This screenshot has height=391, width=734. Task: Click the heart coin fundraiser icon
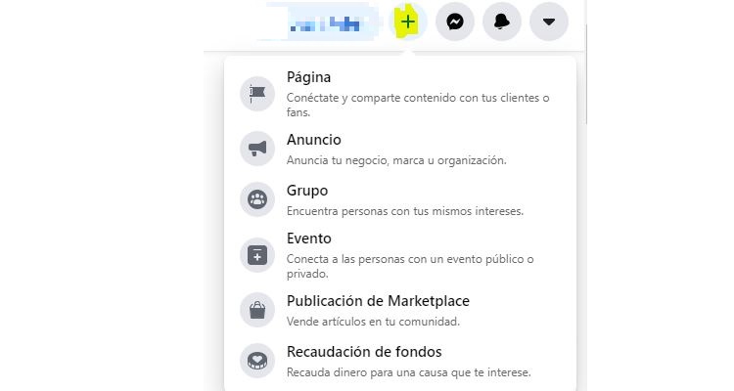coord(257,361)
